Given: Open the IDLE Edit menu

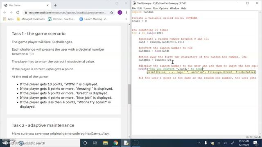Looking at the screenshot, I should pos(140,8).
